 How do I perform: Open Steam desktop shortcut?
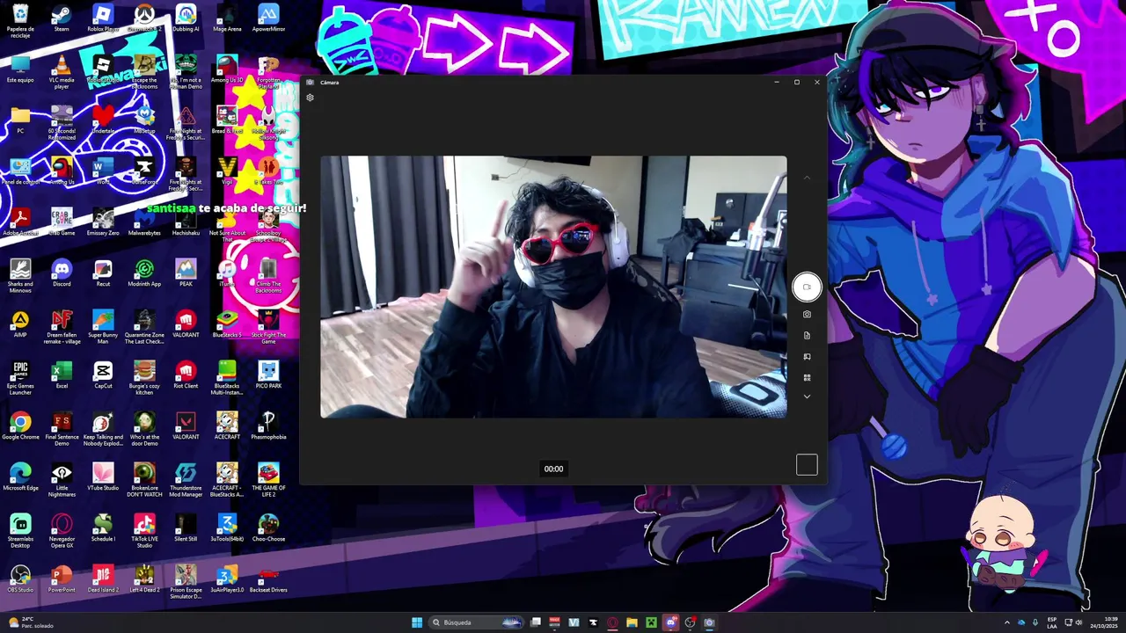point(62,18)
